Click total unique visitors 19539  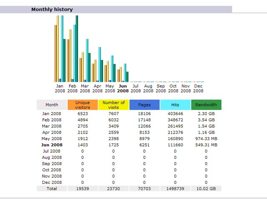click(x=83, y=189)
